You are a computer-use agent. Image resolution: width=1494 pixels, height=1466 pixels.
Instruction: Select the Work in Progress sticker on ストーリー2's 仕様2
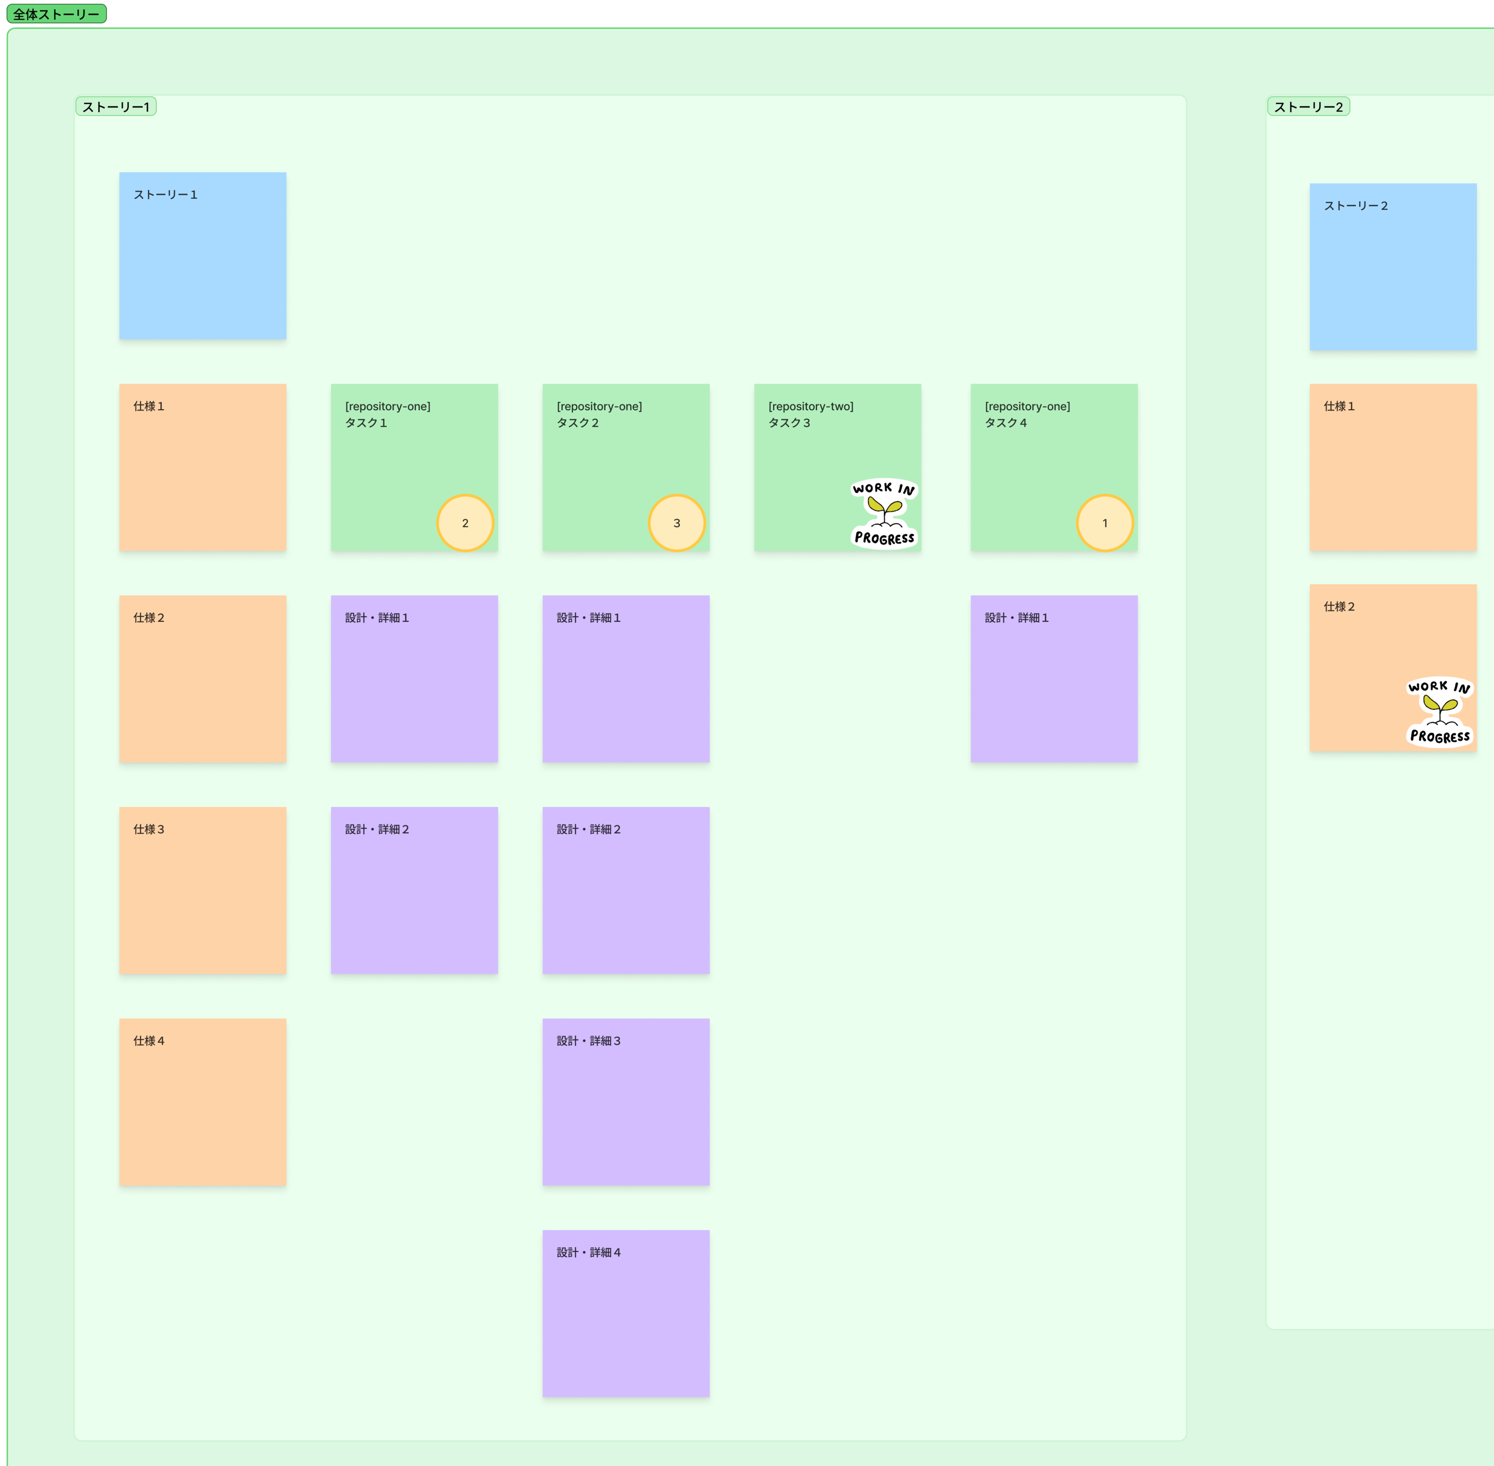[1439, 711]
